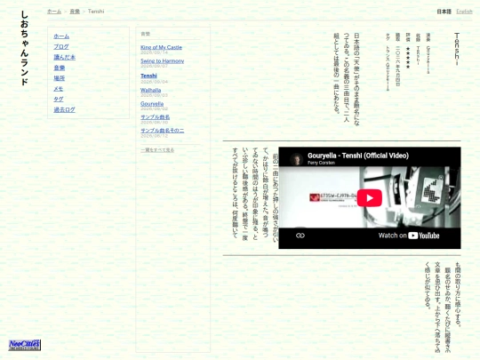This screenshot has height=360, width=480.
Task: Open the video title 'Gouryella - Tenshi (Official Video)'
Action: coord(358,156)
